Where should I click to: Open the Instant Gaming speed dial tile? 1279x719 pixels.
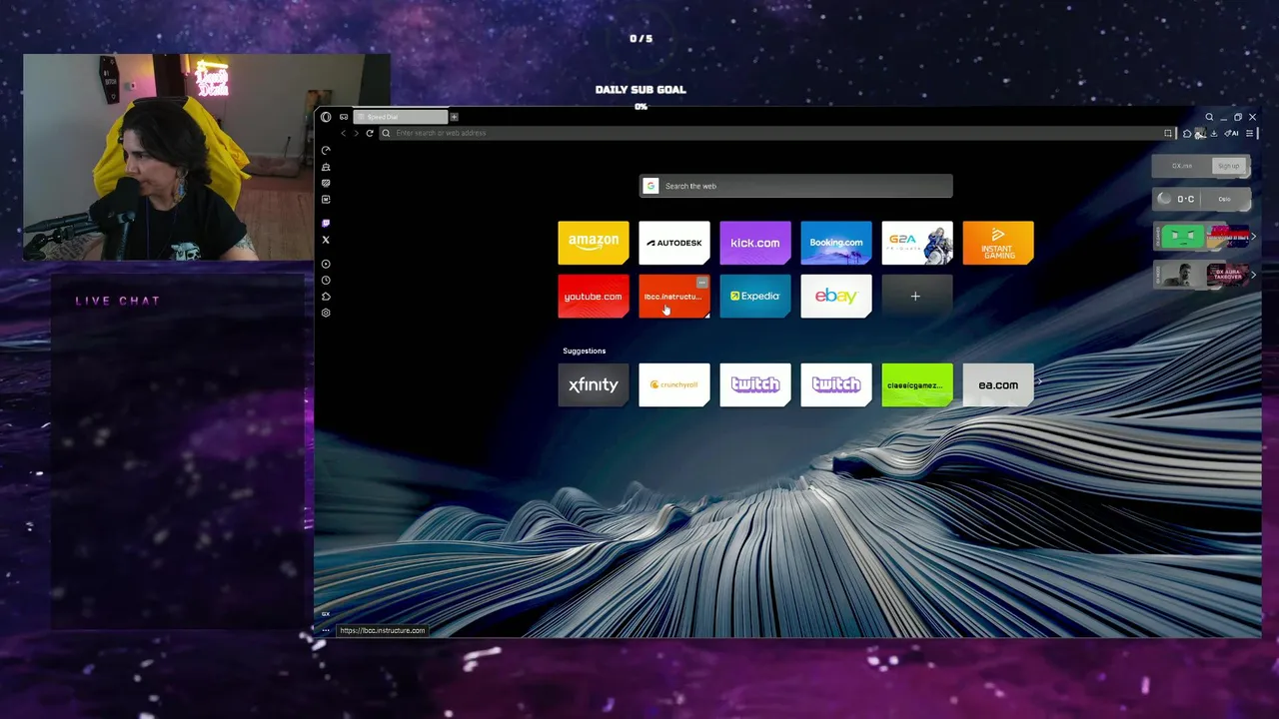point(998,243)
